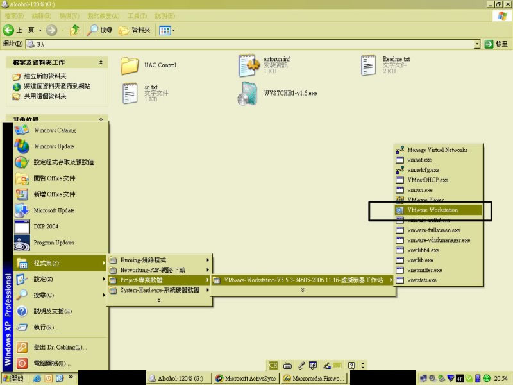Collapse the 其他位置 panel
This screenshot has height=385, width=513.
pyautogui.click(x=101, y=119)
